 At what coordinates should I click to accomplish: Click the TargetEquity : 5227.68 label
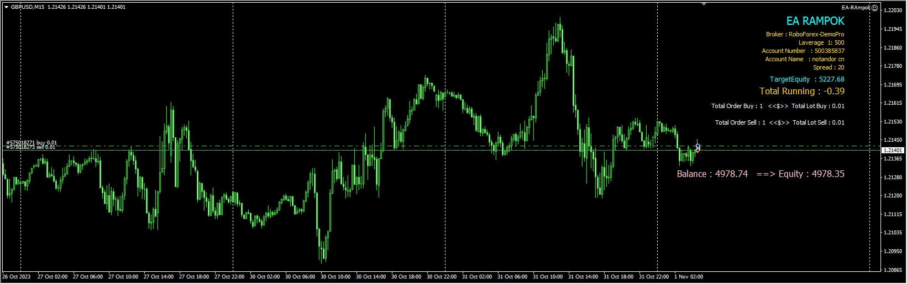pyautogui.click(x=807, y=79)
